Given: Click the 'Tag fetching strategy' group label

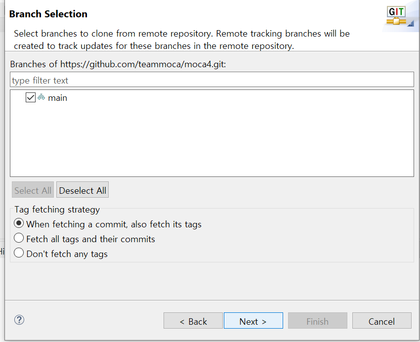Looking at the screenshot, I should click(x=57, y=210).
